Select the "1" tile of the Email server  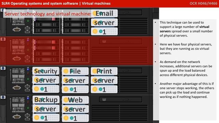coord(104,31)
